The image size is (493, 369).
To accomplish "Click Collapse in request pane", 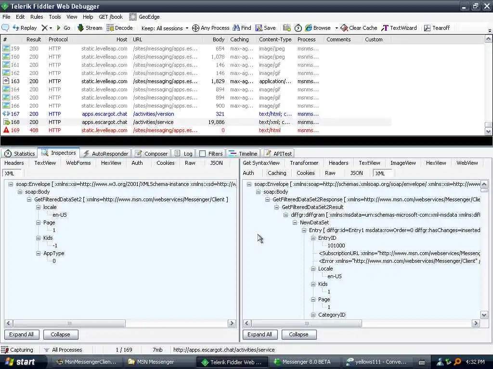I will (x=60, y=334).
